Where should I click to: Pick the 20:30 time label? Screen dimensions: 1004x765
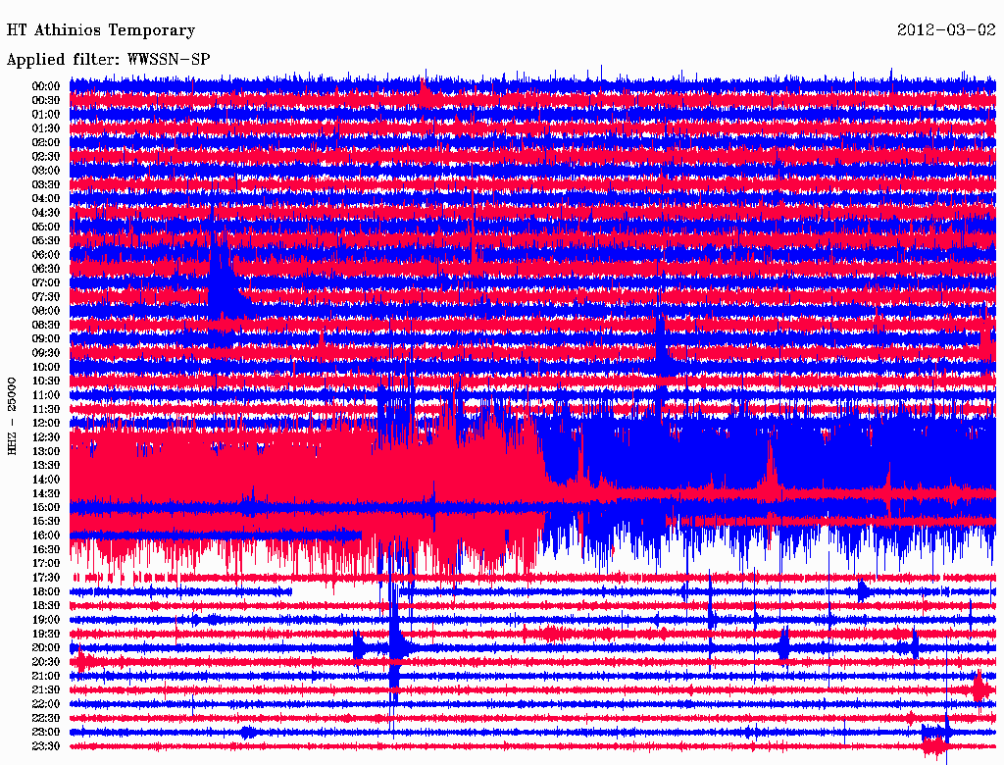tap(46, 662)
